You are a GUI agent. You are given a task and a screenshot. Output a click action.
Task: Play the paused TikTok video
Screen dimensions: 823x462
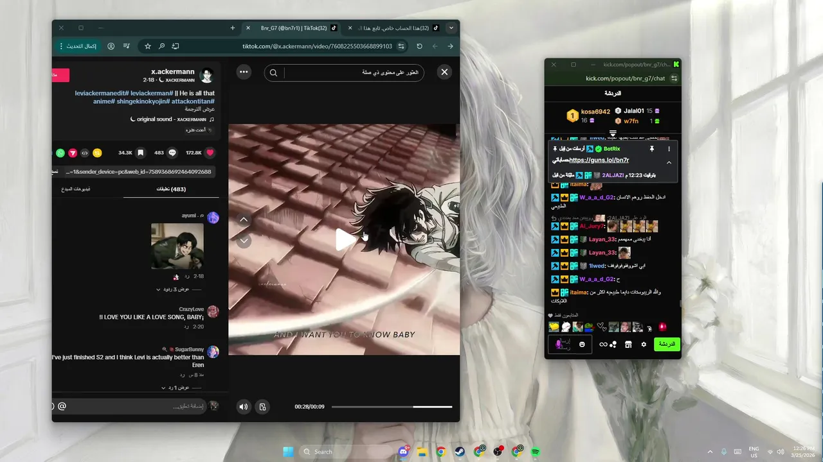(x=345, y=239)
